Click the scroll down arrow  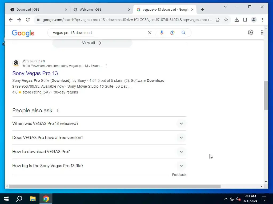(266, 182)
